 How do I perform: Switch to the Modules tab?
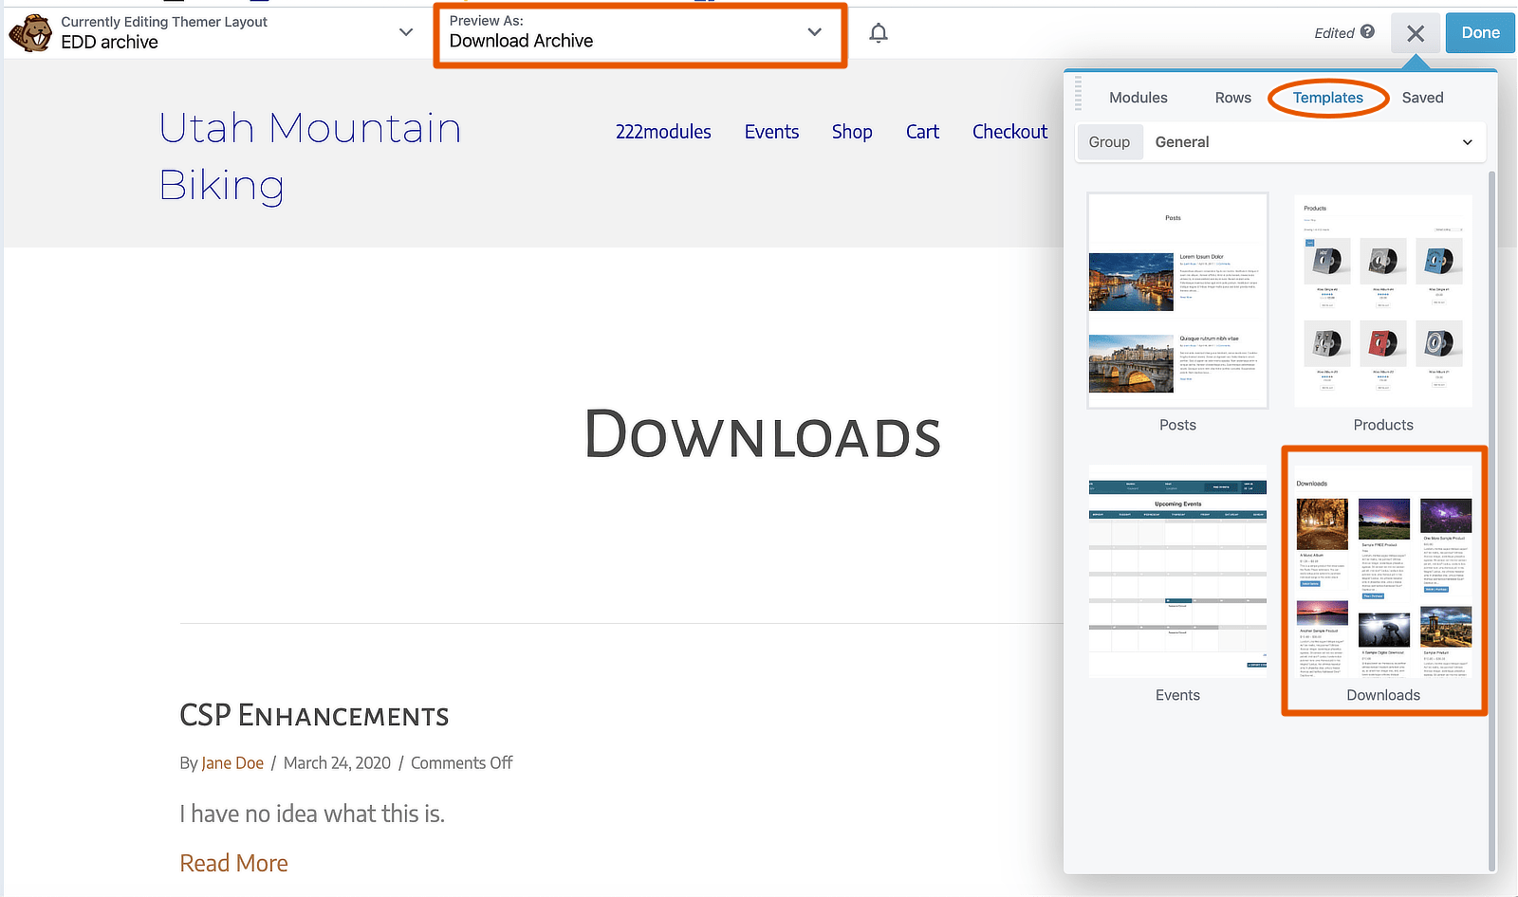pyautogui.click(x=1138, y=98)
